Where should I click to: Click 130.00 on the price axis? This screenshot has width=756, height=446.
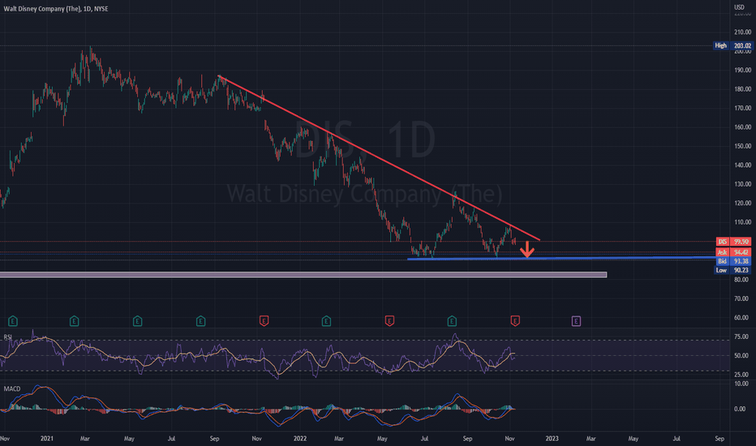tap(742, 184)
